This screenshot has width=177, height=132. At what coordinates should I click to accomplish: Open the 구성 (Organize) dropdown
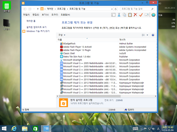[x=62, y=35]
